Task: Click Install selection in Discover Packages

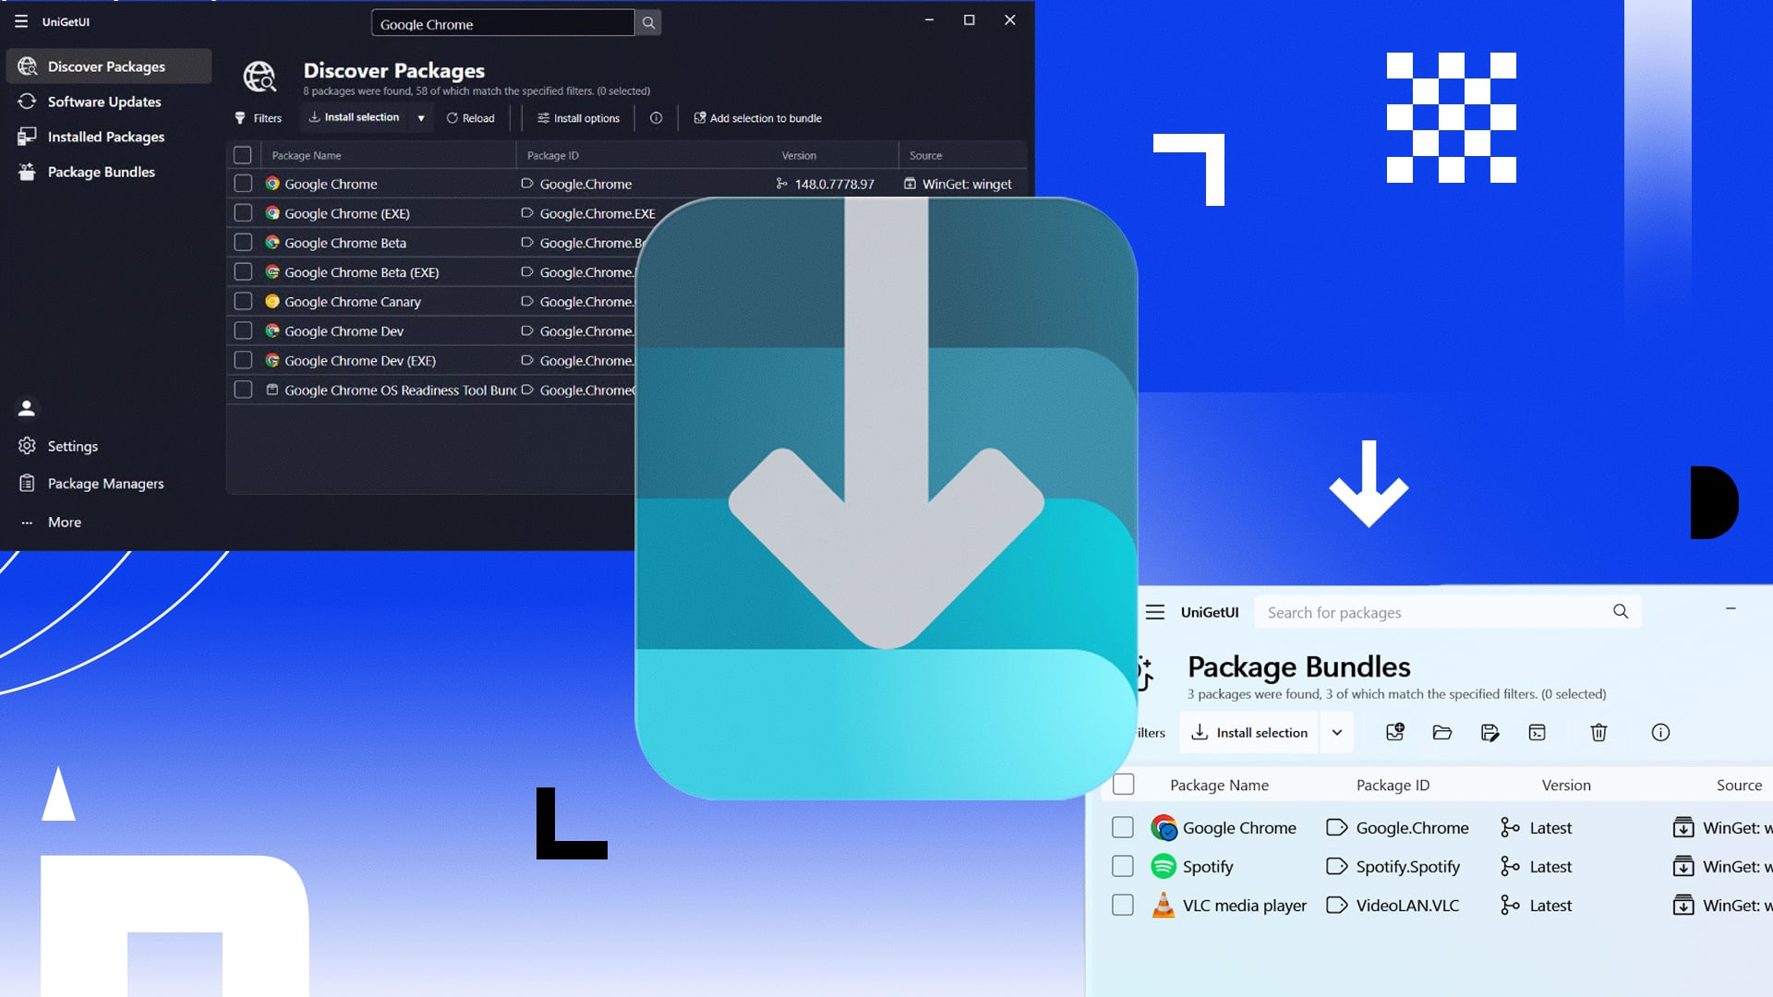Action: pos(354,117)
